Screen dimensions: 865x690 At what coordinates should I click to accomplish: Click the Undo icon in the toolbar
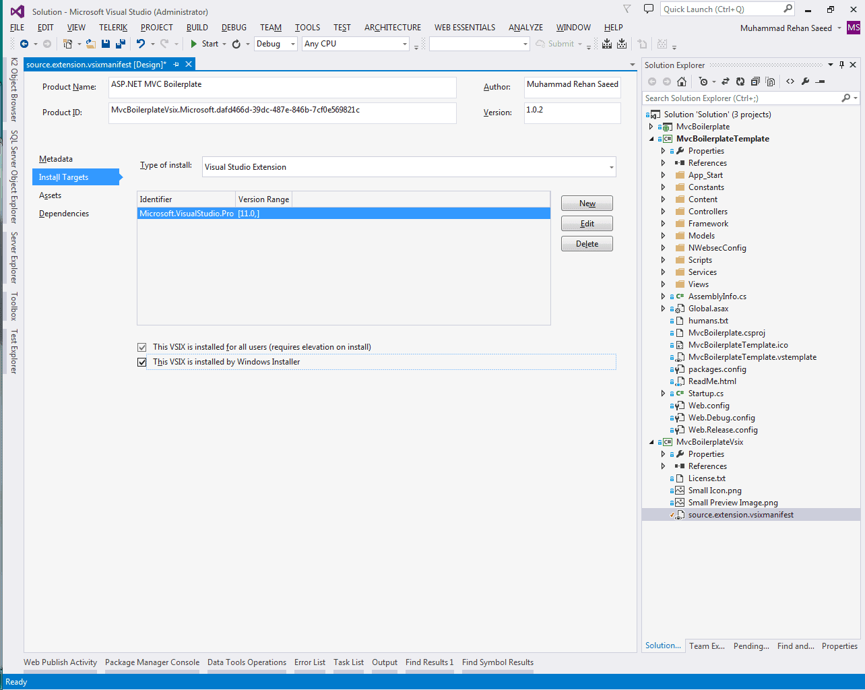pyautogui.click(x=142, y=42)
